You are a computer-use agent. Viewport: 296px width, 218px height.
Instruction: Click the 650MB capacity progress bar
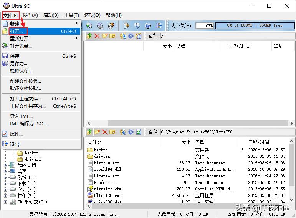coord(255,25)
